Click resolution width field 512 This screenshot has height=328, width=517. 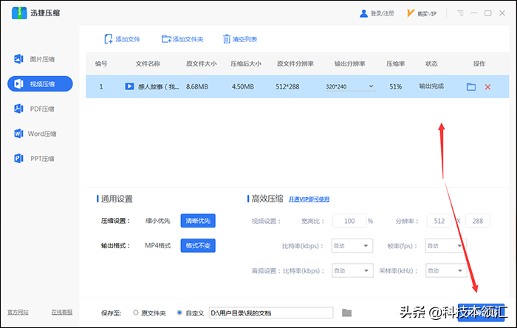(x=439, y=221)
